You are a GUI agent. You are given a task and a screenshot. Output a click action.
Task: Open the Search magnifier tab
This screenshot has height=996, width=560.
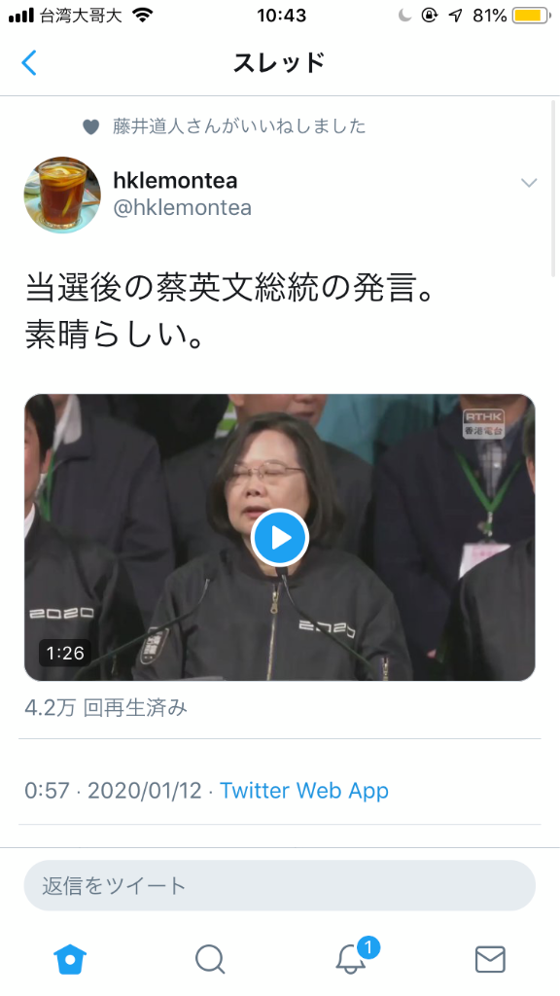coord(210,959)
